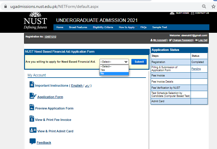Open the My Account link
Screen dimensions: 217x149
160,40
